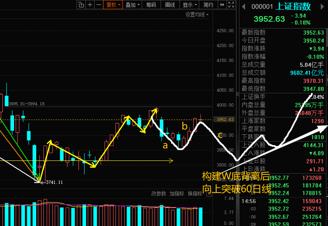Go to previous stock with left arrow
328x226 pixels.
[243, 7]
